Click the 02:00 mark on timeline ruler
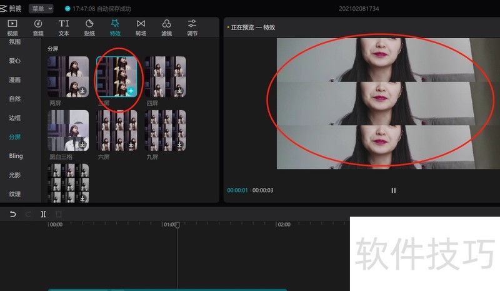 point(284,225)
